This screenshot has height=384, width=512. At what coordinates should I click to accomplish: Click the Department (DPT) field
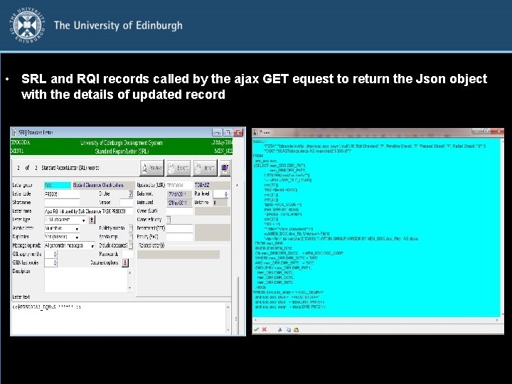click(x=179, y=228)
